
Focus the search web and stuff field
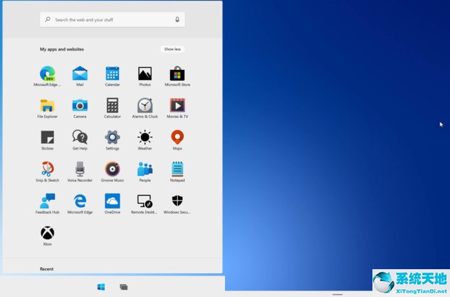112,19
